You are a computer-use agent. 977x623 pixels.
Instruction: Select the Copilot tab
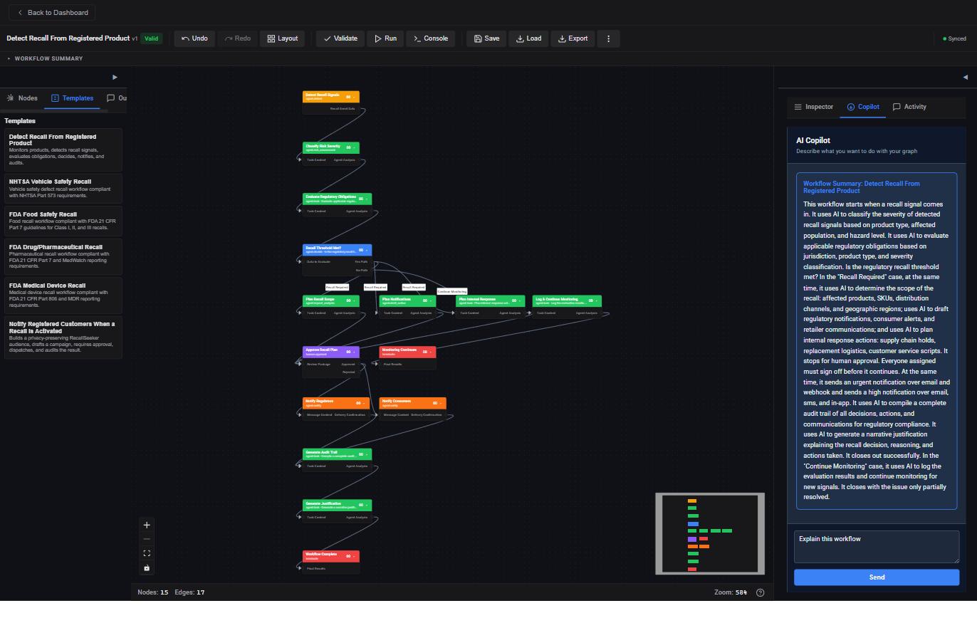863,107
